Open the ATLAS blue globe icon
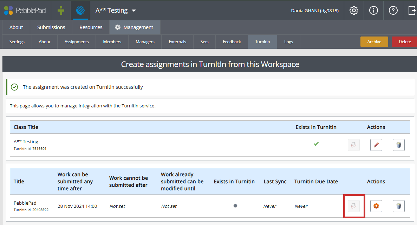The width and height of the screenshot is (417, 225). coord(80,11)
